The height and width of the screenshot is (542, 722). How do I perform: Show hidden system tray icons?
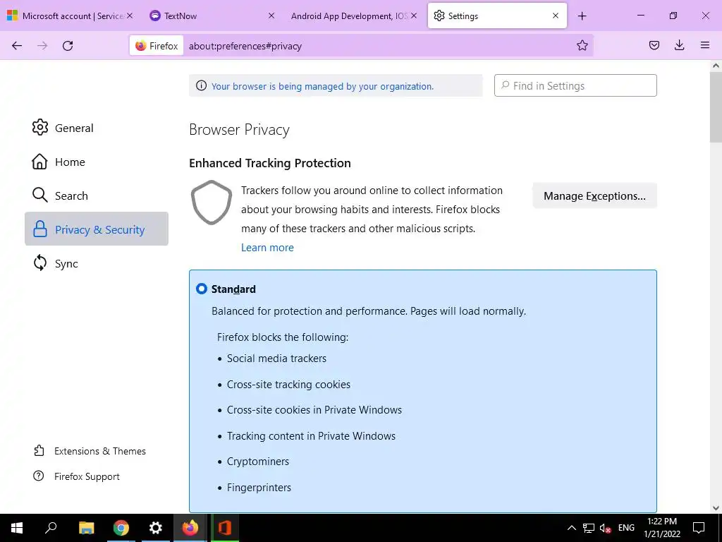571,528
